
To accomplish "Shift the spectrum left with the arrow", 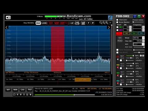I will point(6,27).
